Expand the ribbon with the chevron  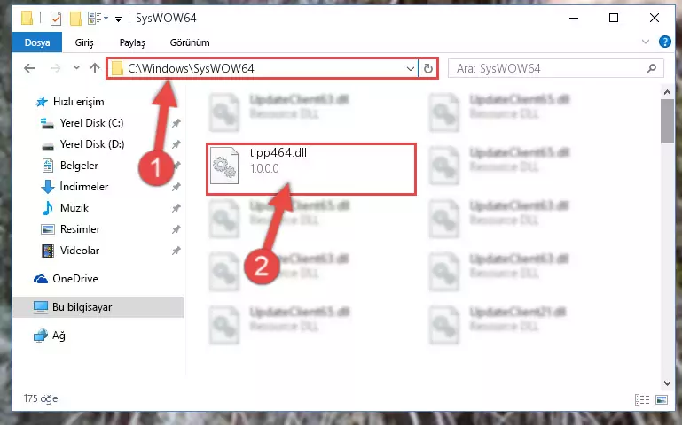pos(646,42)
